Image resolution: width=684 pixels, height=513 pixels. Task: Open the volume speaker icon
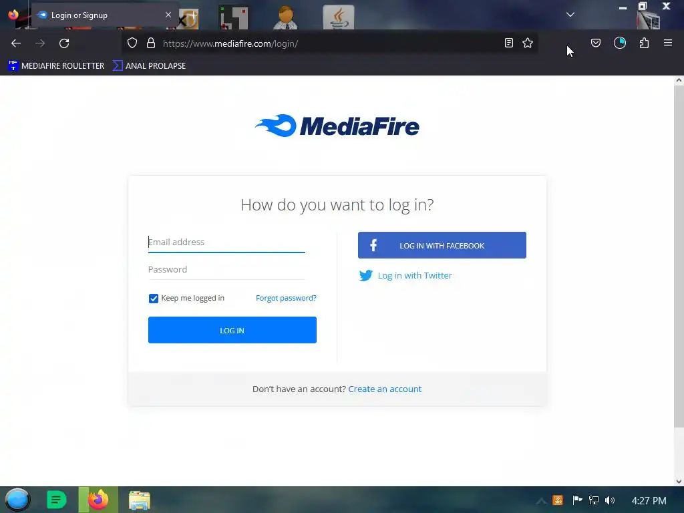point(610,500)
